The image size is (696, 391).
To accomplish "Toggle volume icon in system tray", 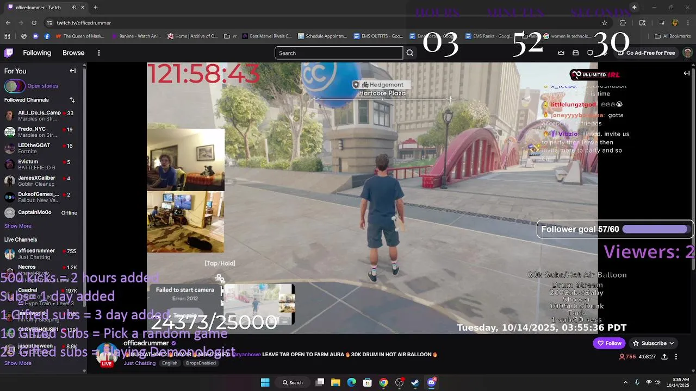I will coord(657,382).
